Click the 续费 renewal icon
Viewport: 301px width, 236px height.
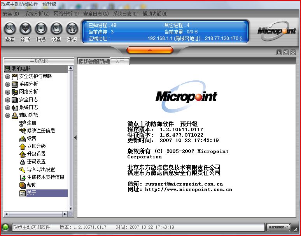click(23, 139)
